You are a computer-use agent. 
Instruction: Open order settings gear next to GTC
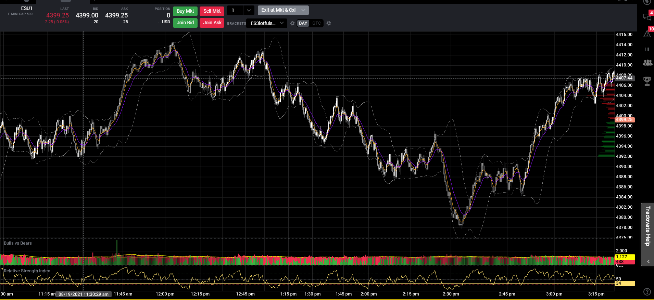coord(329,23)
